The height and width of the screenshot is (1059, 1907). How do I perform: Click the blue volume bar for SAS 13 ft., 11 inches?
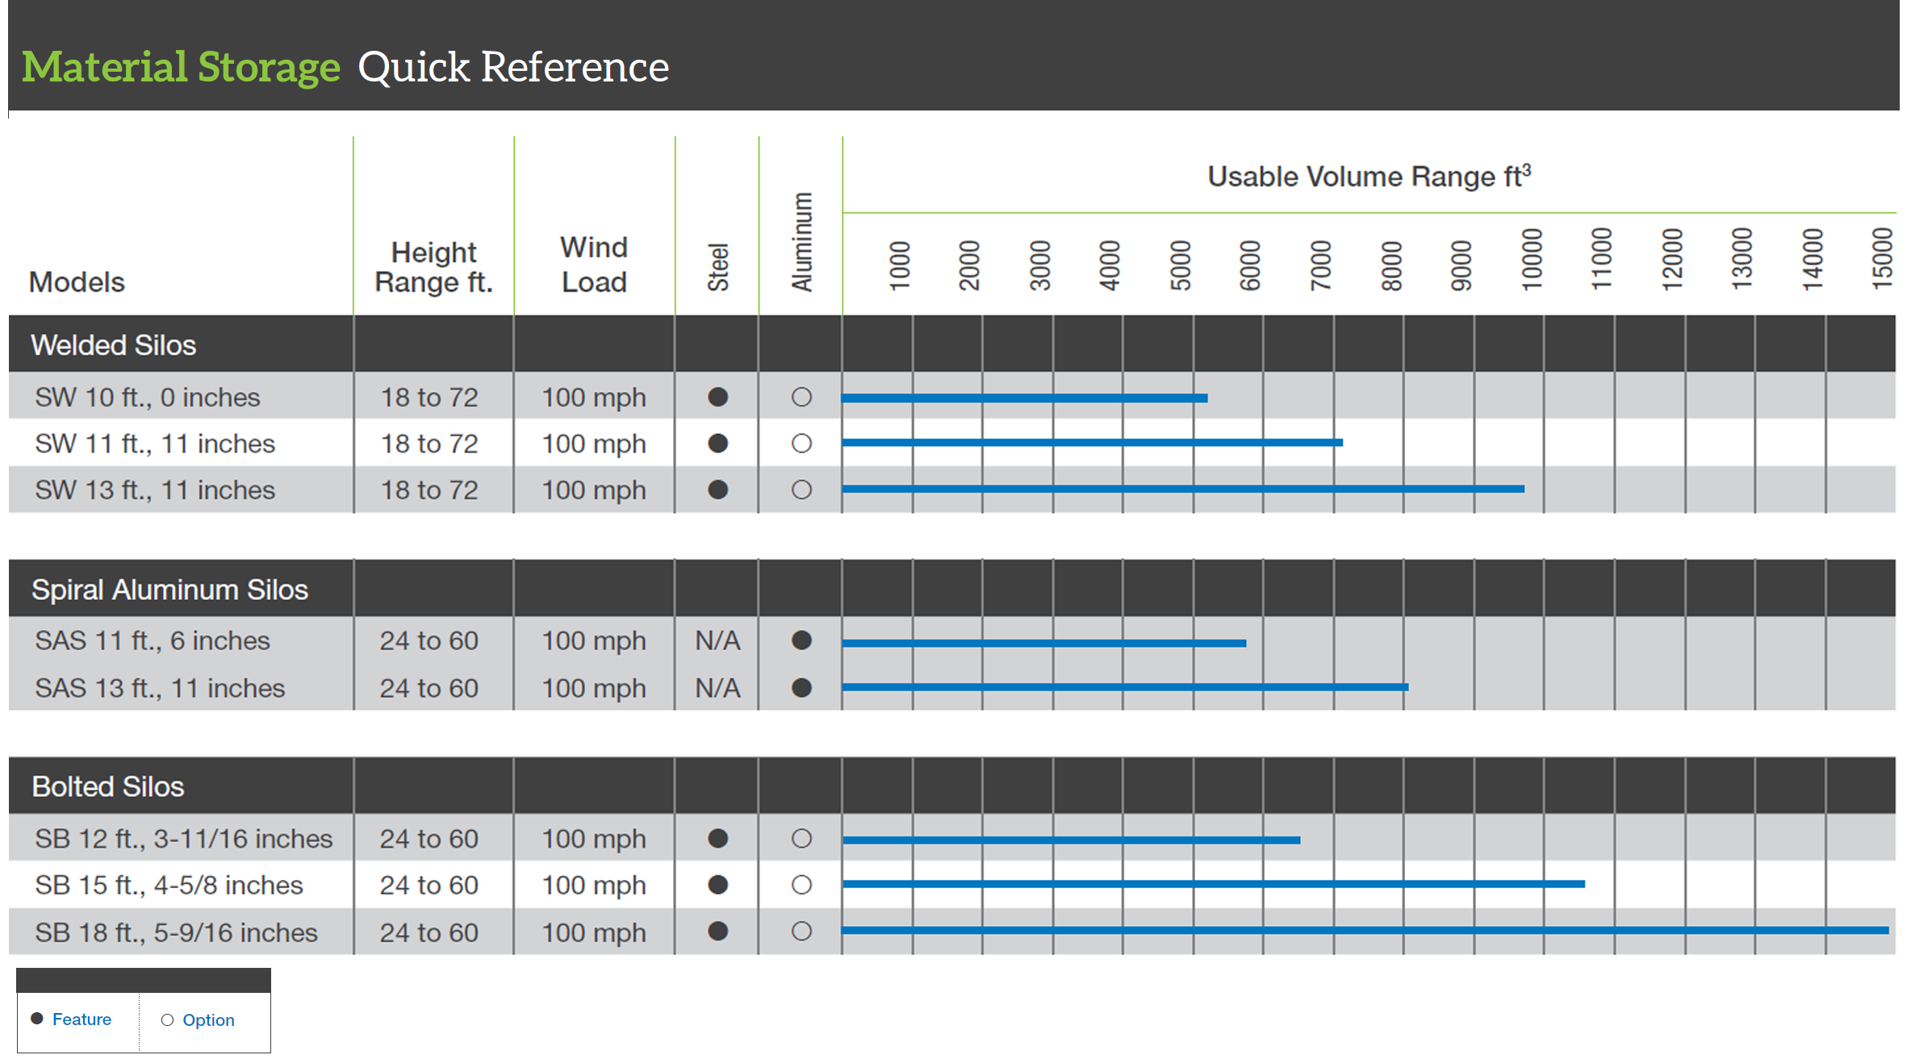[x=1125, y=687]
